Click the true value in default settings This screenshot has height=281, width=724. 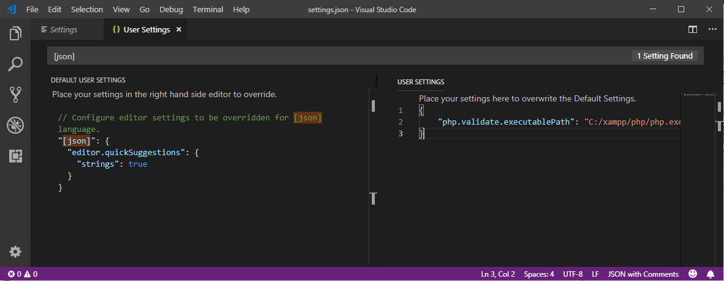[x=138, y=164]
